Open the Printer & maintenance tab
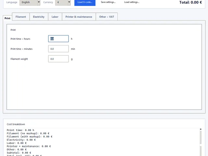 click(79, 17)
